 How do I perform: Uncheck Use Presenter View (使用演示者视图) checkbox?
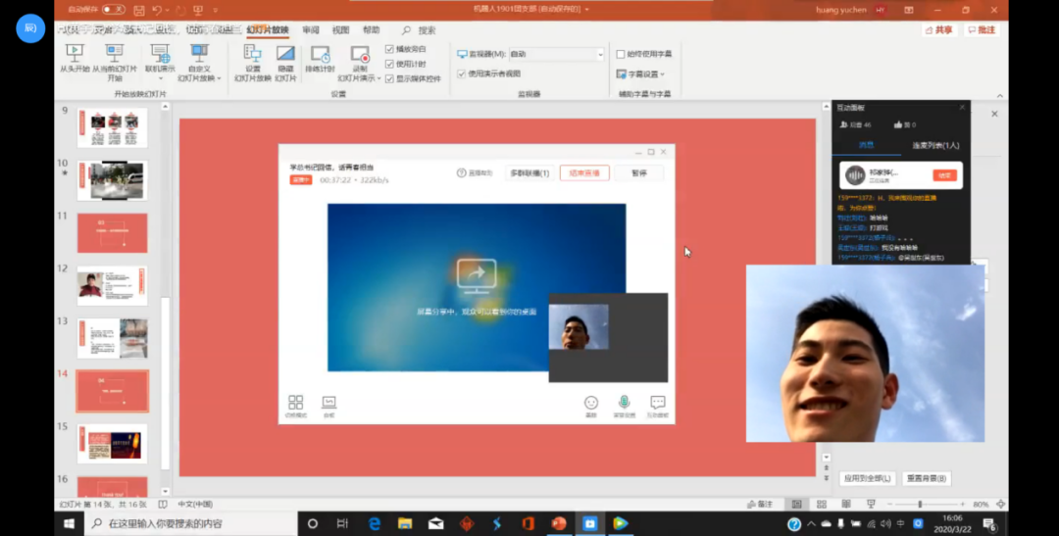pos(462,73)
